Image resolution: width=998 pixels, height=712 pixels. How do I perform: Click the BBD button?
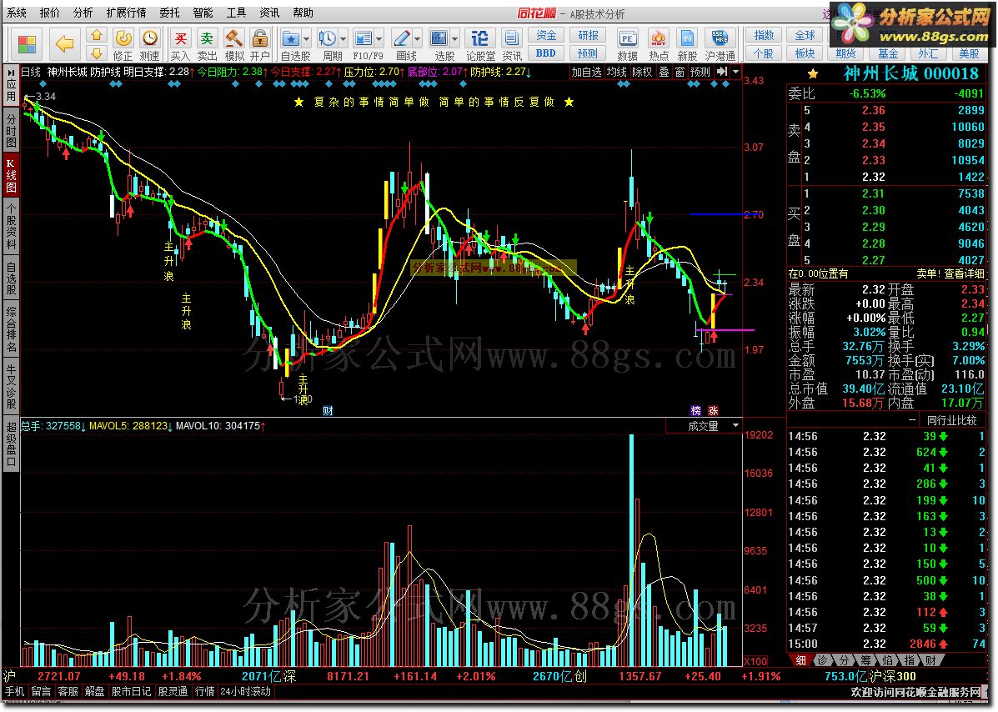click(546, 53)
